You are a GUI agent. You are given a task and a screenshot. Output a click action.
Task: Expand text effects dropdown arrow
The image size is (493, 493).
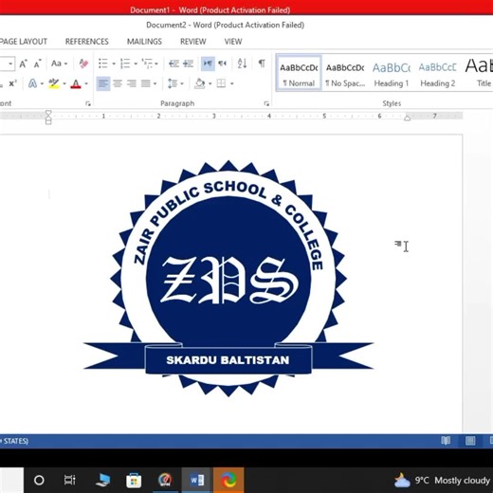point(42,84)
